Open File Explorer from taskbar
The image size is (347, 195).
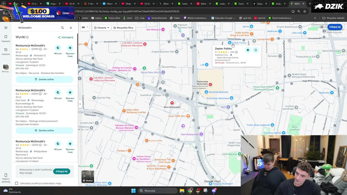182,191
